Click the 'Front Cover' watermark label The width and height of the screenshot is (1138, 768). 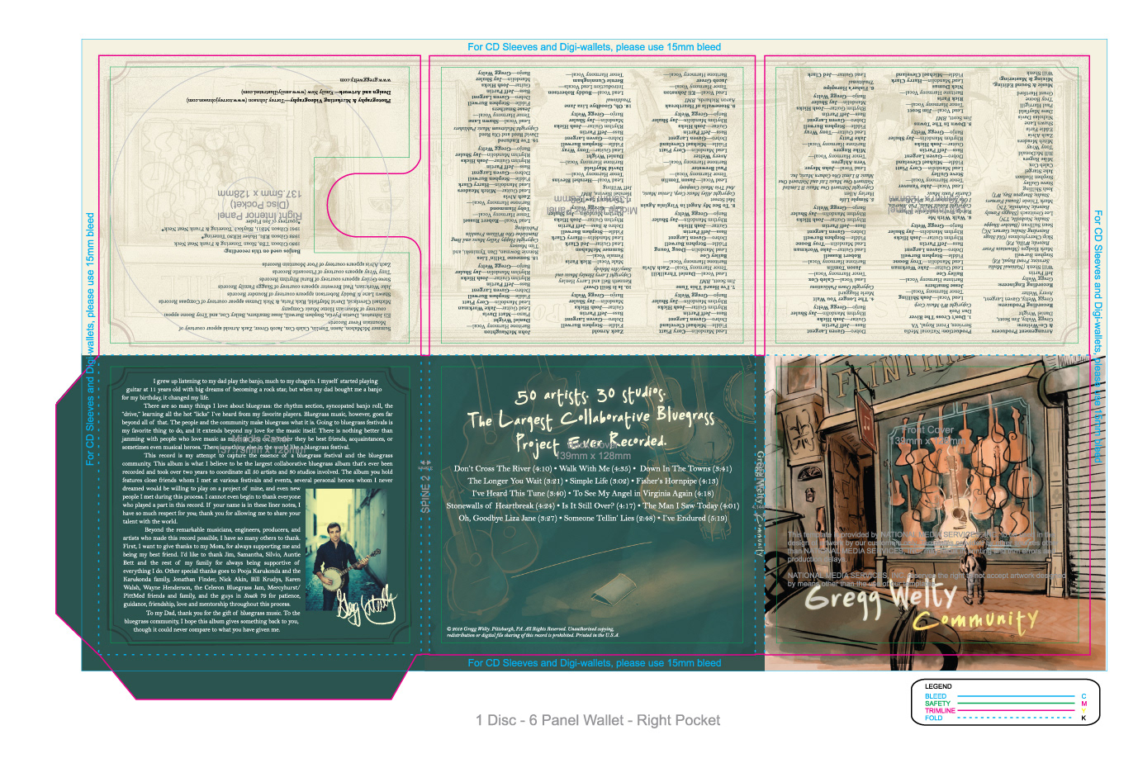[928, 430]
